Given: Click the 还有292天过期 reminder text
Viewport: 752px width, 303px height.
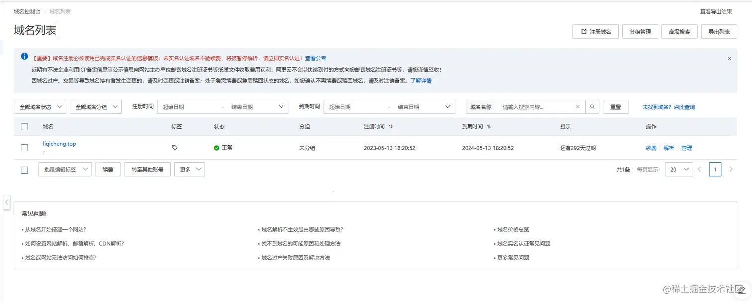Looking at the screenshot, I should coord(578,148).
